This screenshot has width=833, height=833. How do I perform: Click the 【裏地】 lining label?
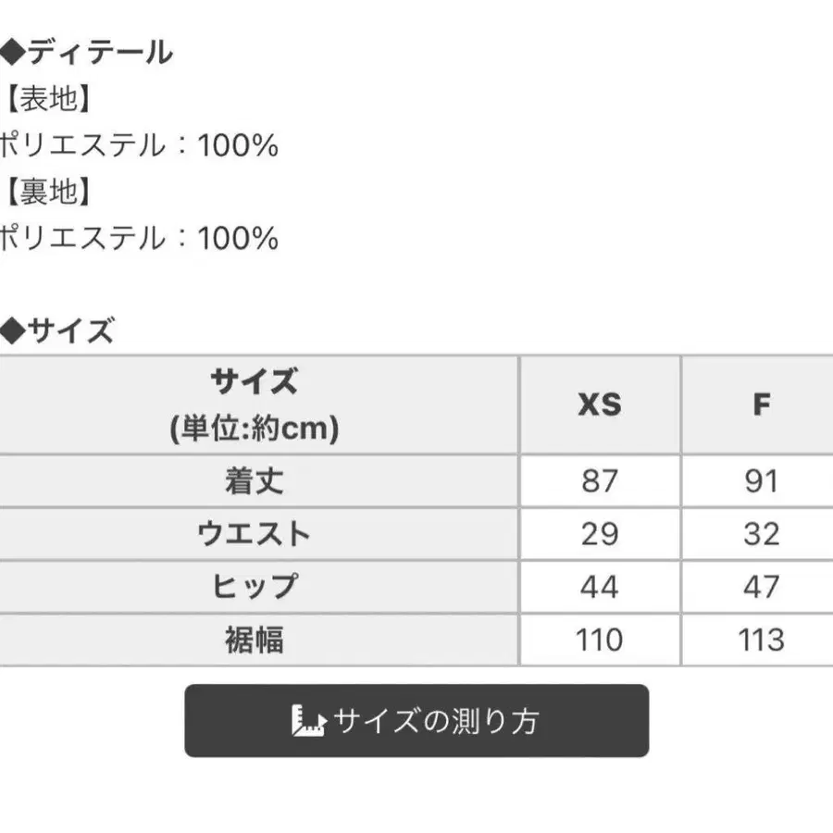point(47,192)
